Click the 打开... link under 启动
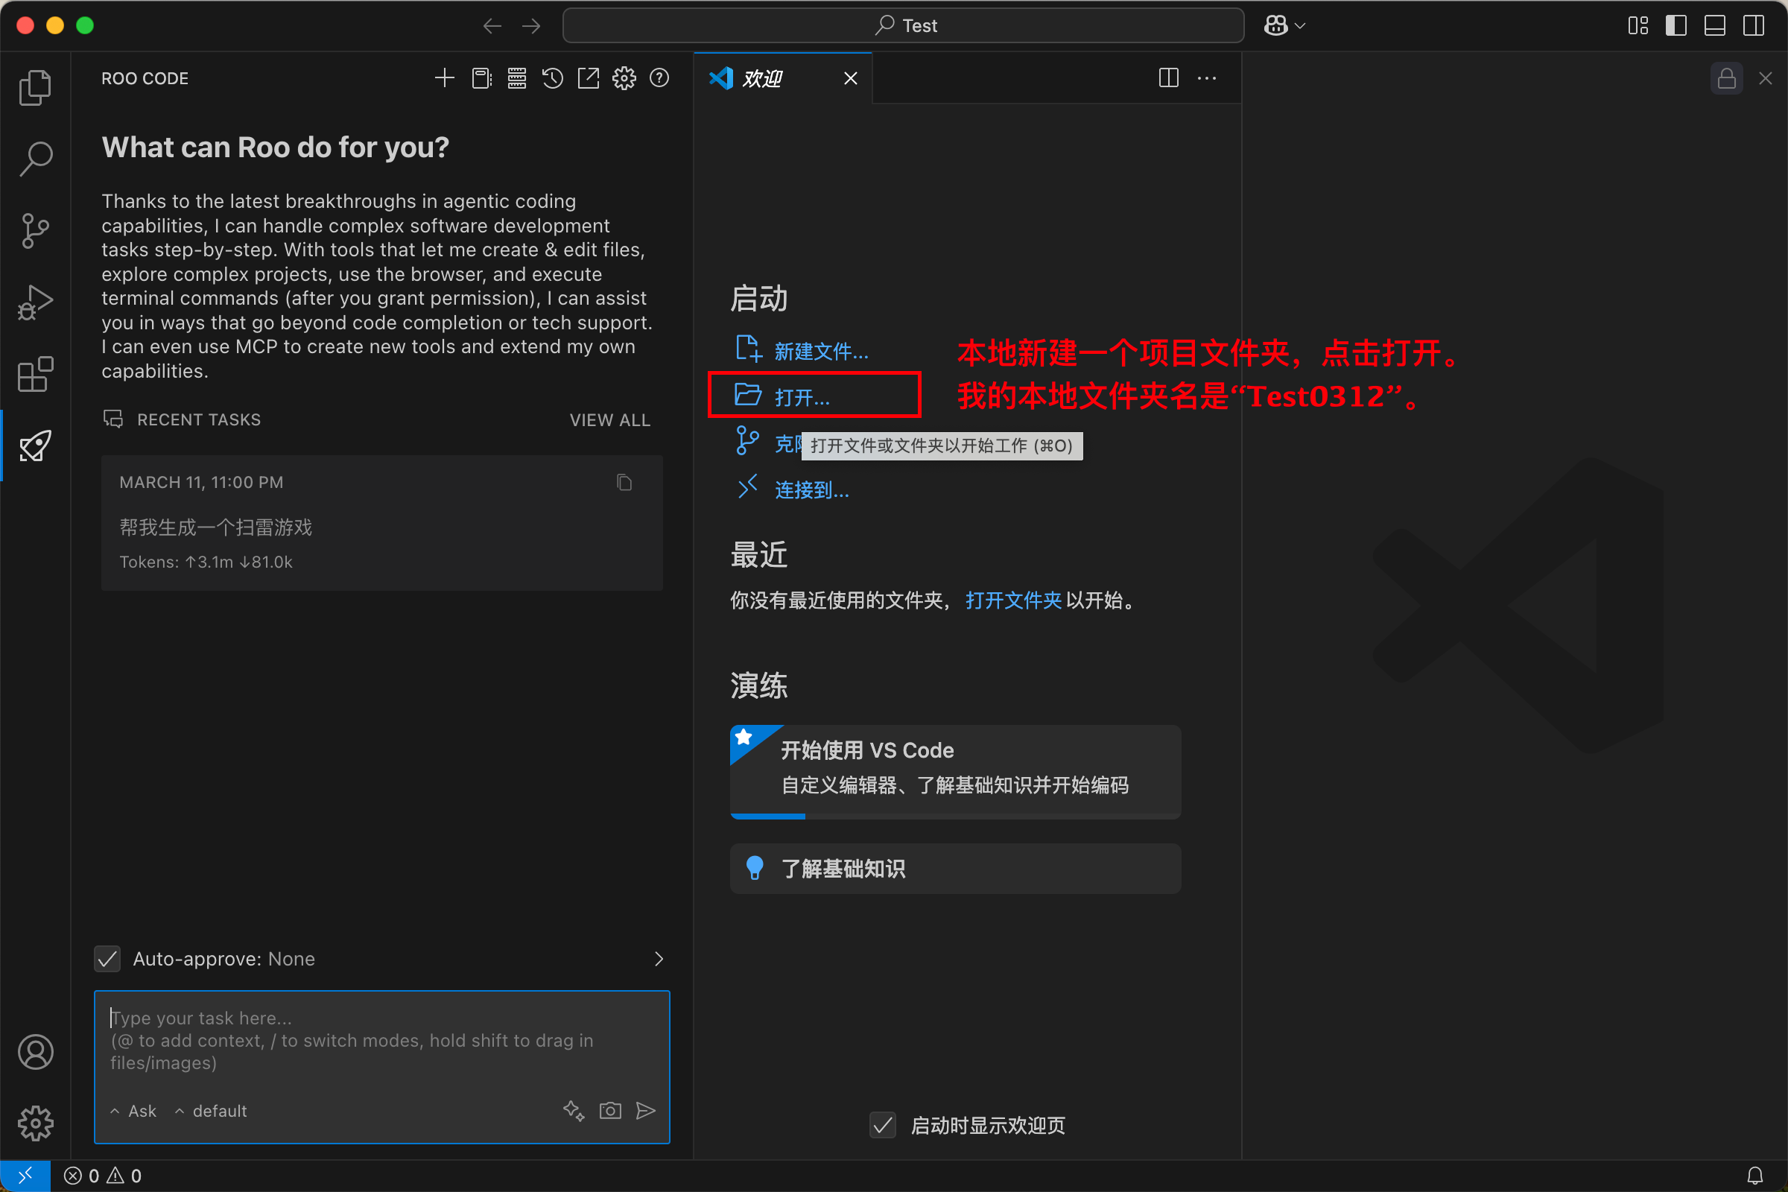1788x1192 pixels. (802, 397)
